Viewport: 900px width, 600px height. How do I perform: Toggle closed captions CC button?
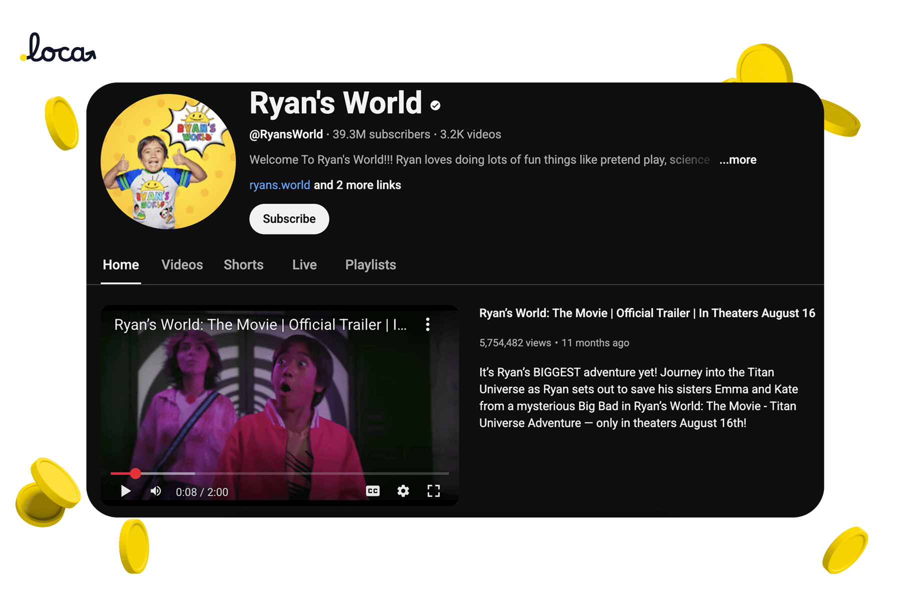[x=373, y=491]
